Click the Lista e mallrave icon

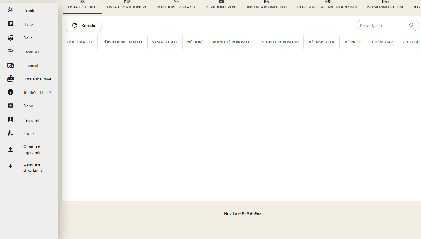(11, 79)
